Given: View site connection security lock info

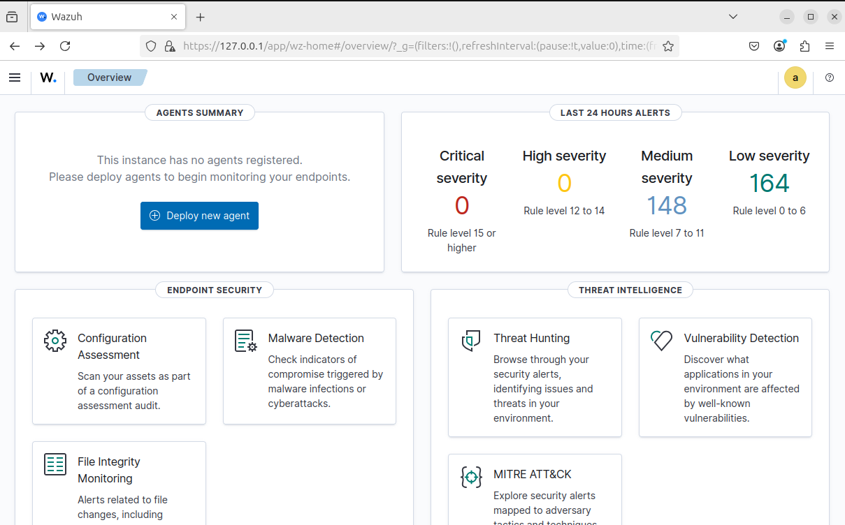Looking at the screenshot, I should [x=169, y=46].
